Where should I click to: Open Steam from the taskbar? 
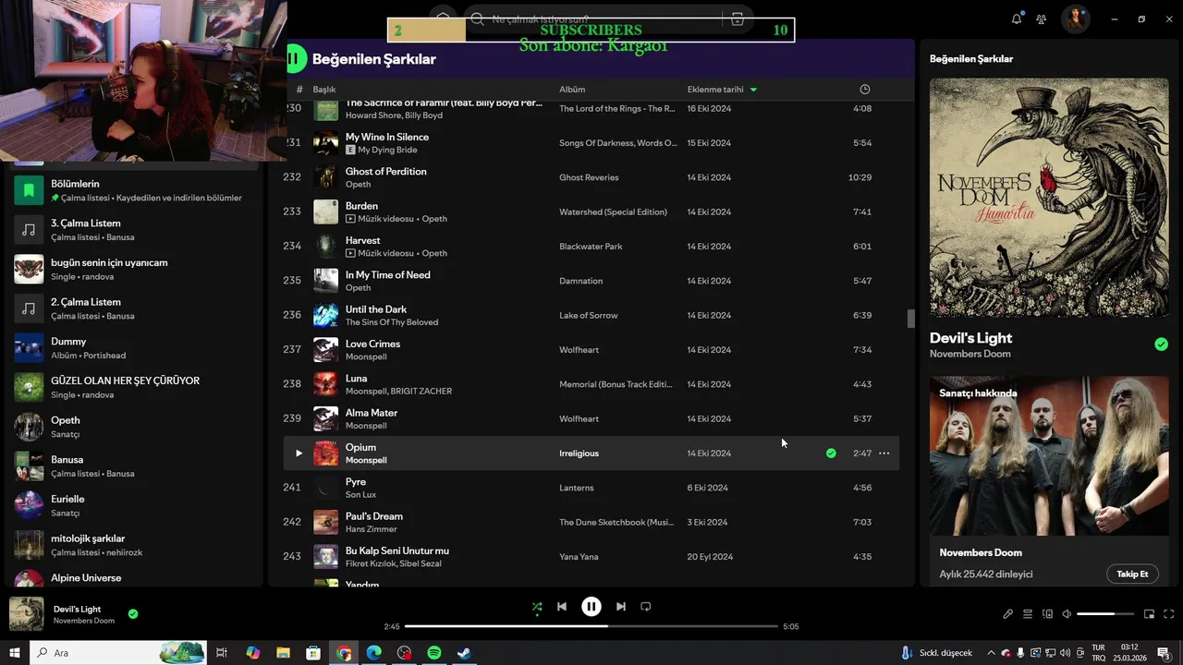(x=465, y=653)
